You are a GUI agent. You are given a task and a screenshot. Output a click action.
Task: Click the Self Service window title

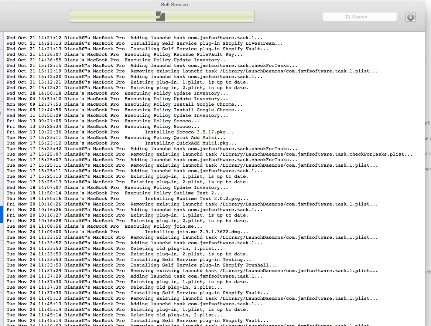coord(174,5)
